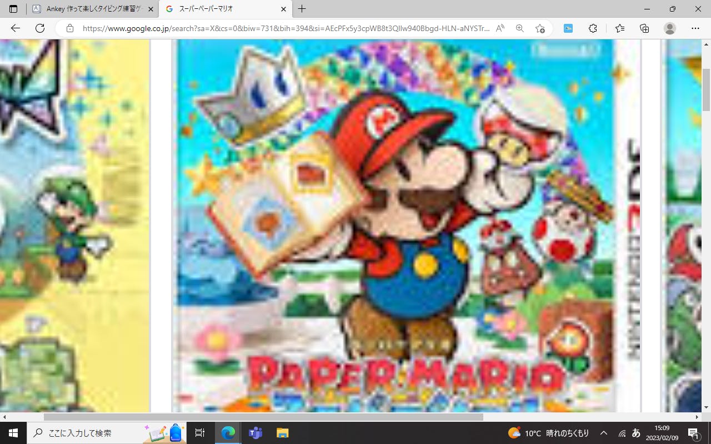The width and height of the screenshot is (711, 444).
Task: Click the horizontal scrollbar thumb
Action: pyautogui.click(x=263, y=417)
